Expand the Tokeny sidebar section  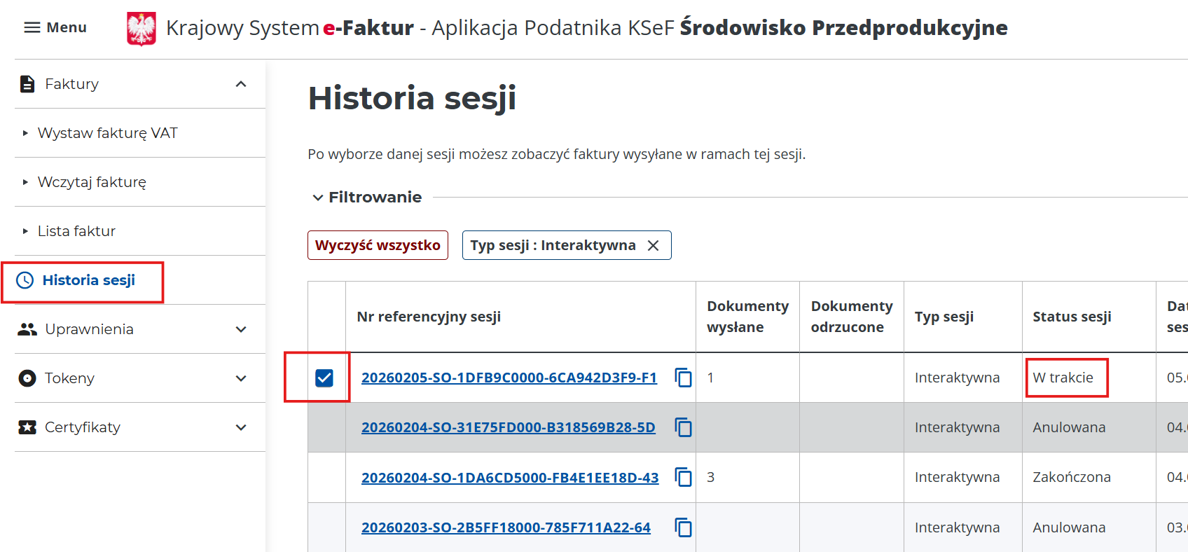coord(241,378)
